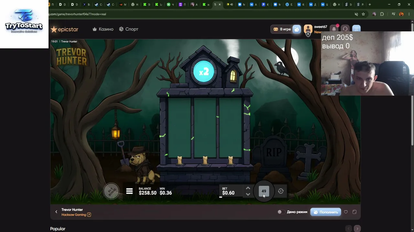The width and height of the screenshot is (414, 232).
Task: Open the autoplay settings icon
Action: pos(281,191)
